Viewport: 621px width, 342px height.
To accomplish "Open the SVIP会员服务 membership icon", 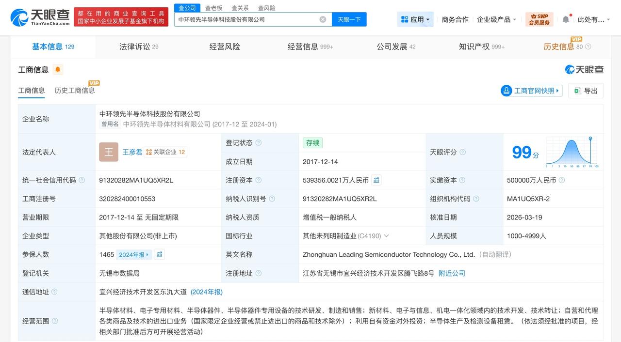I will (539, 19).
